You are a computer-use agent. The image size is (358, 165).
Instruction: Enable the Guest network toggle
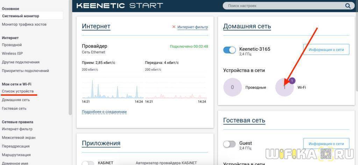tap(229, 144)
